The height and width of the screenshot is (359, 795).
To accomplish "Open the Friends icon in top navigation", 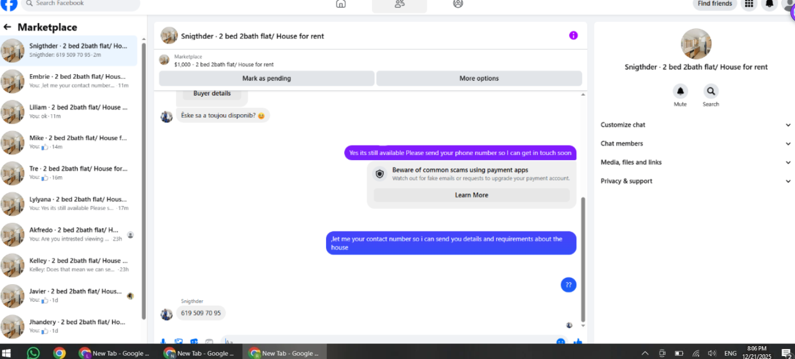I will point(399,4).
